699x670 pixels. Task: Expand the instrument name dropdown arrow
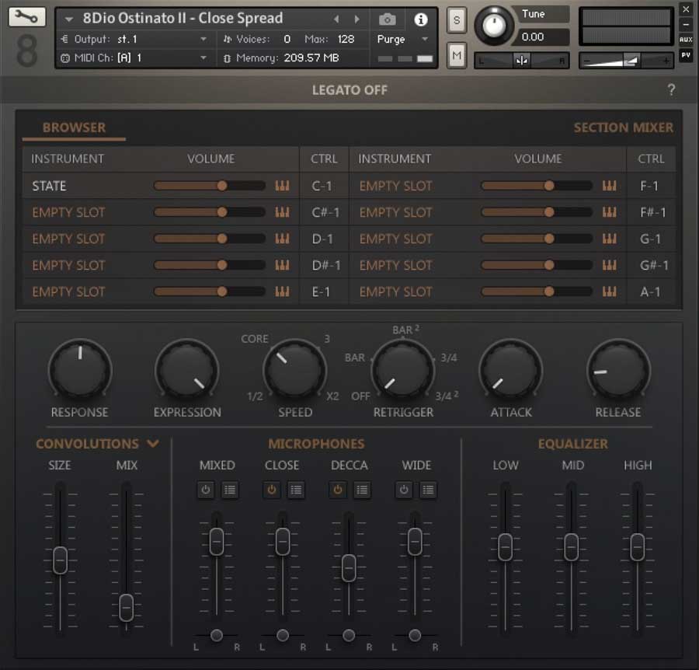(x=68, y=19)
